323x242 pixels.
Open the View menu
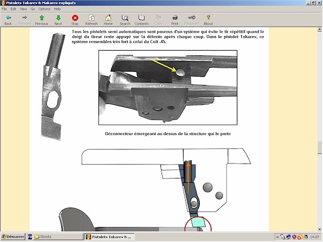(x=23, y=9)
